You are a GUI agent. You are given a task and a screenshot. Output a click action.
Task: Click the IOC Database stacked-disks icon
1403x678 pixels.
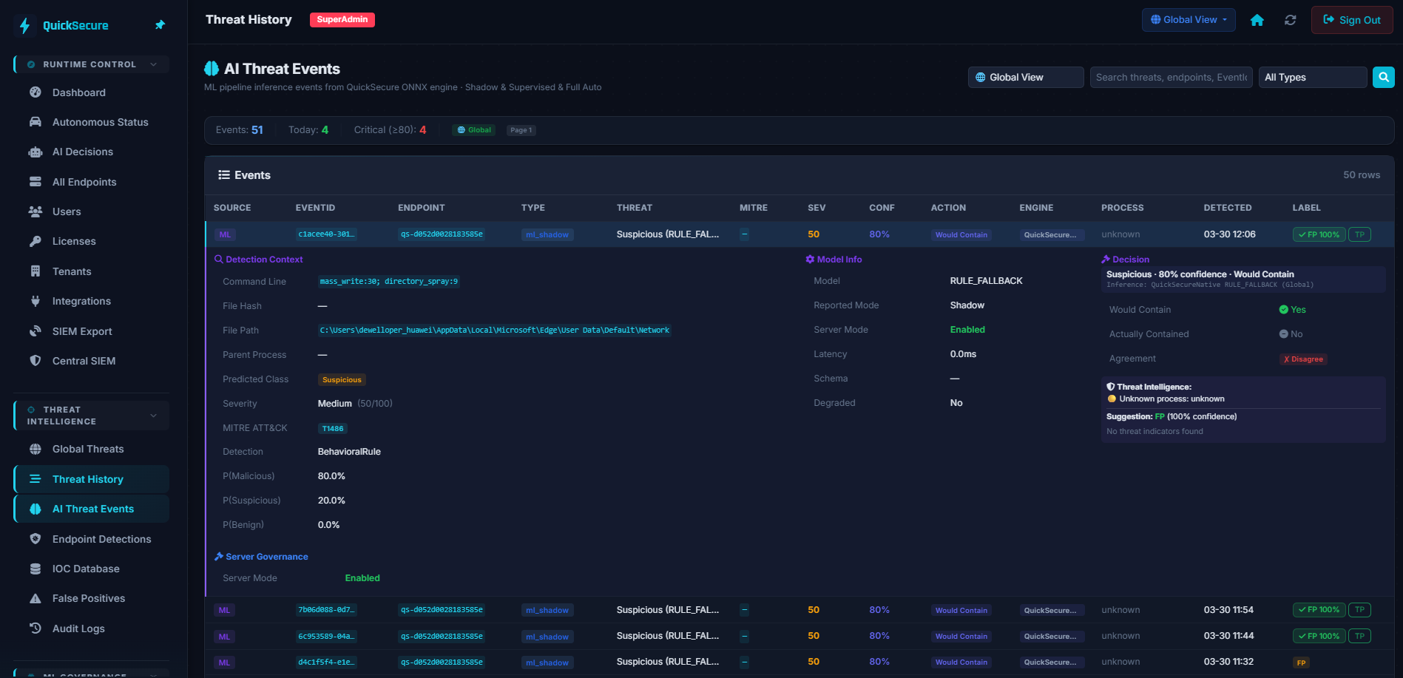(x=36, y=569)
